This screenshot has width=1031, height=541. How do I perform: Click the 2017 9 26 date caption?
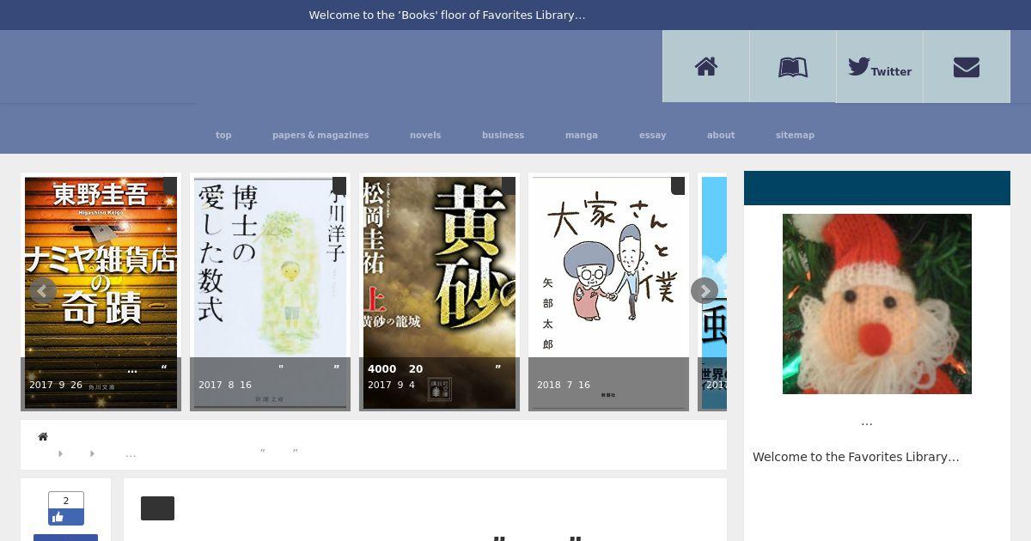[56, 385]
